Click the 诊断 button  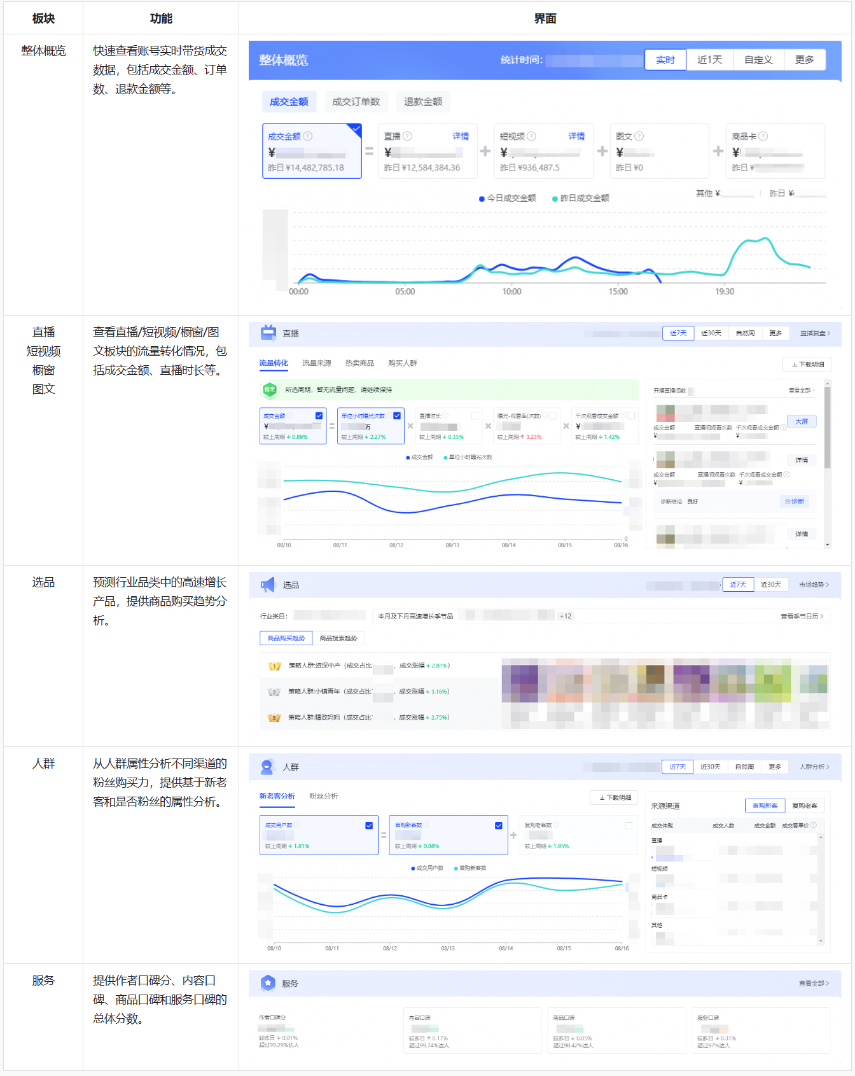click(x=795, y=501)
